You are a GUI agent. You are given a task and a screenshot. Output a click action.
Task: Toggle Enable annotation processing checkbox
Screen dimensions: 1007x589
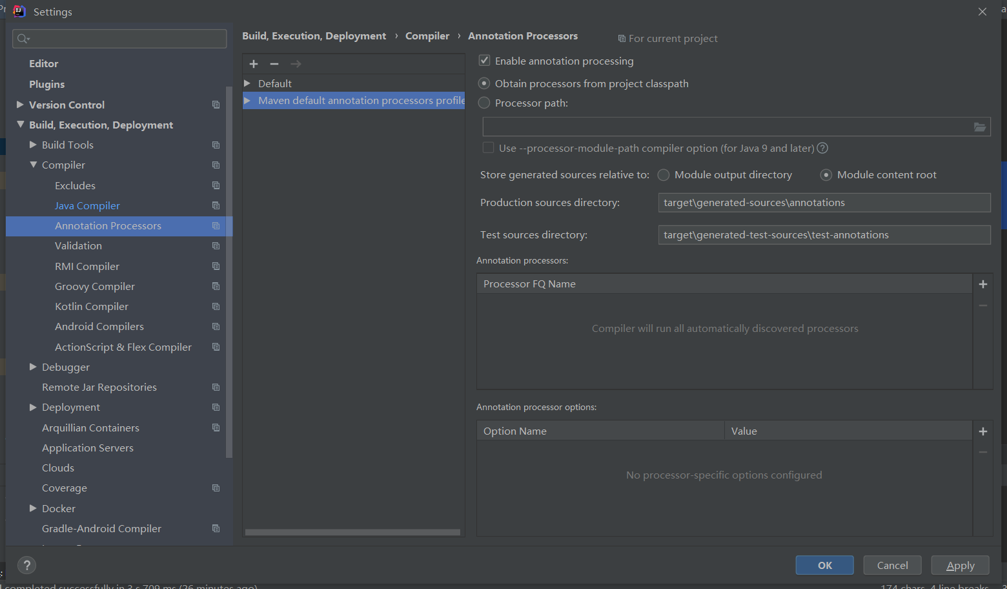(484, 61)
